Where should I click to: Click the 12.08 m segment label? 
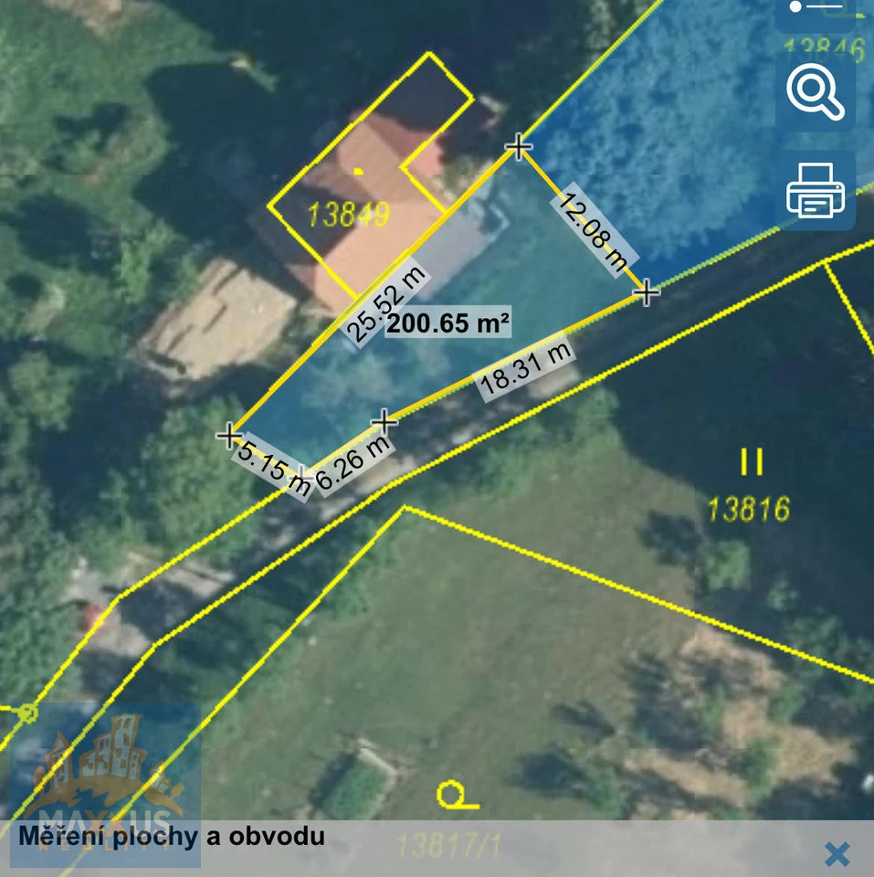click(595, 232)
